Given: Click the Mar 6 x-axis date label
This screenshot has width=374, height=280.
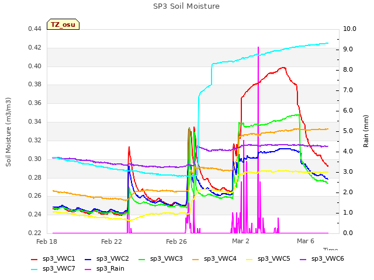Looking at the screenshot, I should click(306, 241).
